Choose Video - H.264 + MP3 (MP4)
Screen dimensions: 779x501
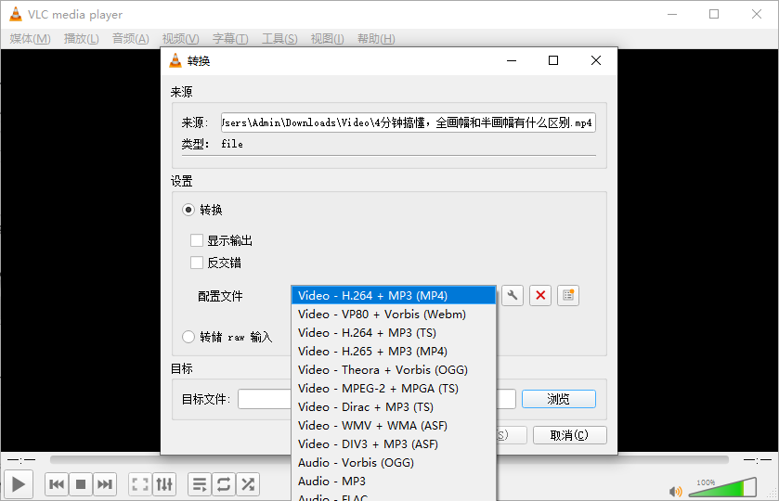[394, 295]
